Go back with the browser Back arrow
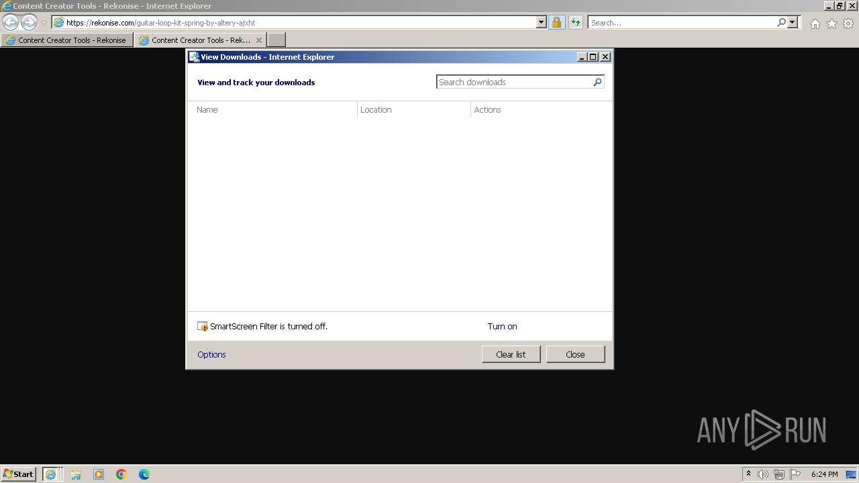The width and height of the screenshot is (859, 483). [11, 22]
